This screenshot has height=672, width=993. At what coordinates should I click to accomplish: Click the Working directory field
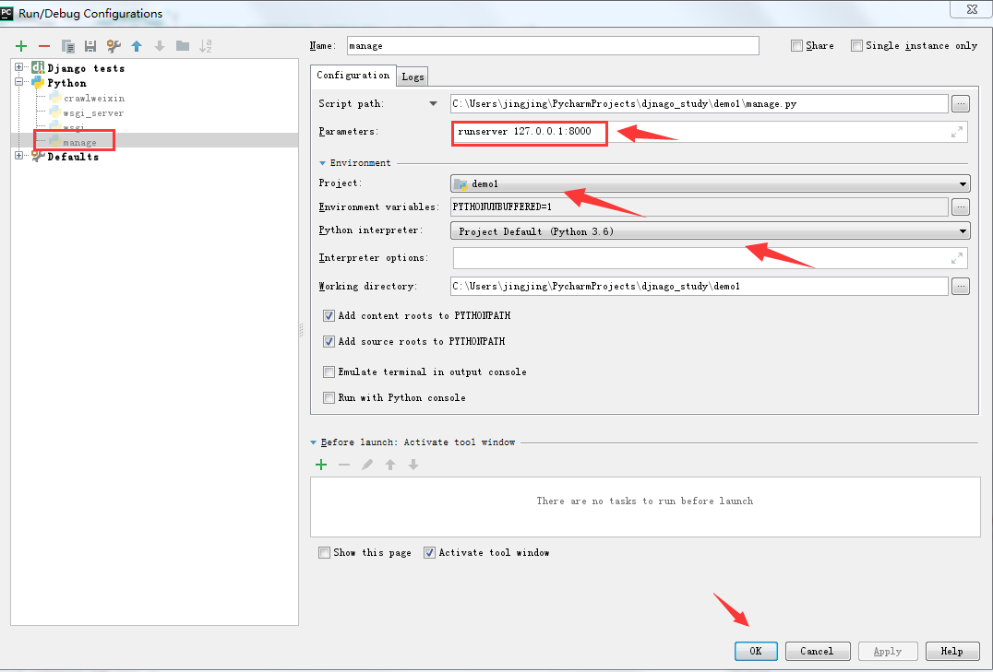pyautogui.click(x=700, y=287)
